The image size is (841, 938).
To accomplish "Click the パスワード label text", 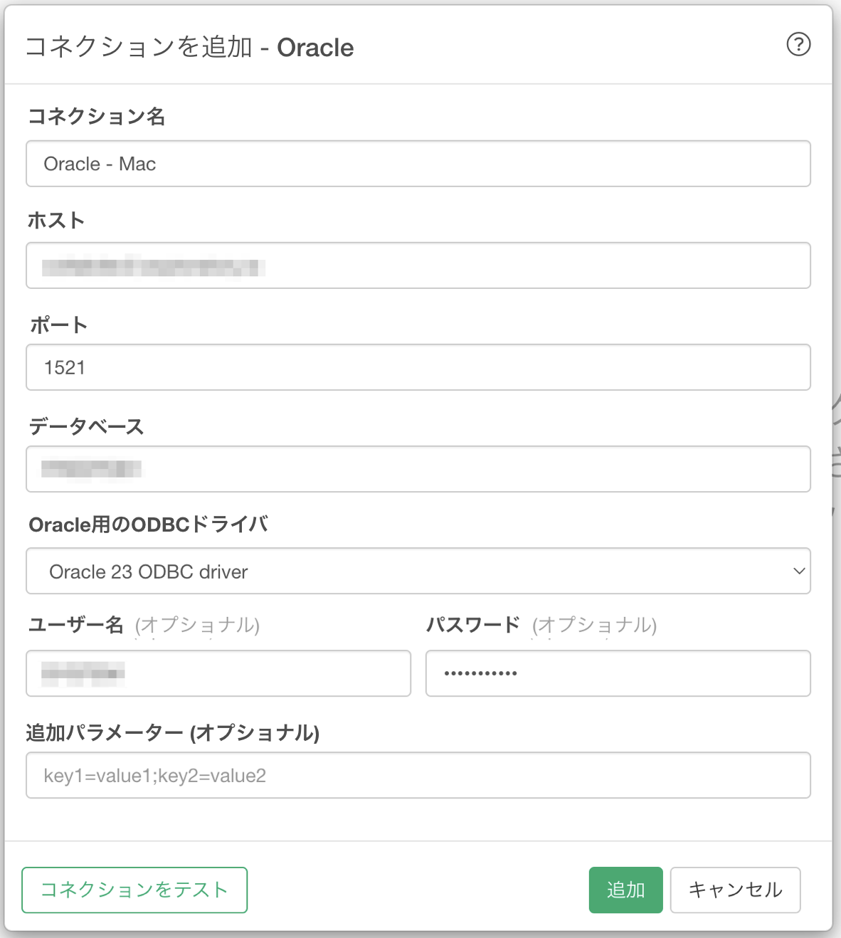I will pyautogui.click(x=473, y=625).
